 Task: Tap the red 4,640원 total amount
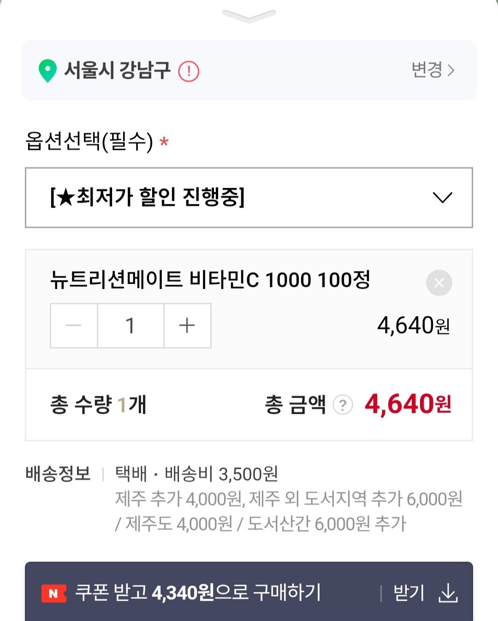(408, 404)
